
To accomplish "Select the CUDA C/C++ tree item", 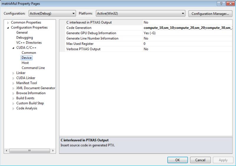I will tap(26, 48).
